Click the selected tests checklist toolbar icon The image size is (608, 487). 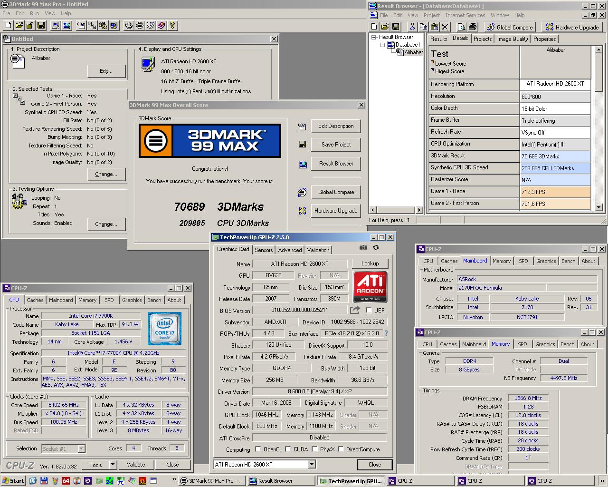(92, 26)
